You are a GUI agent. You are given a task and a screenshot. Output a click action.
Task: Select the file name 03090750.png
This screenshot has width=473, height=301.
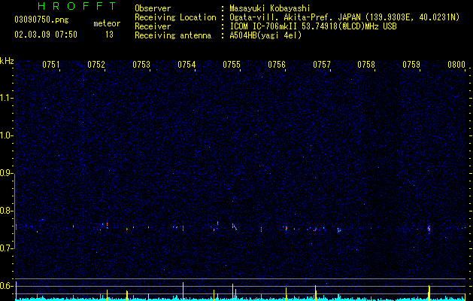tap(41, 20)
